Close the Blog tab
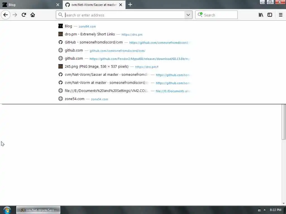286x214 pixels. (x=58, y=5)
